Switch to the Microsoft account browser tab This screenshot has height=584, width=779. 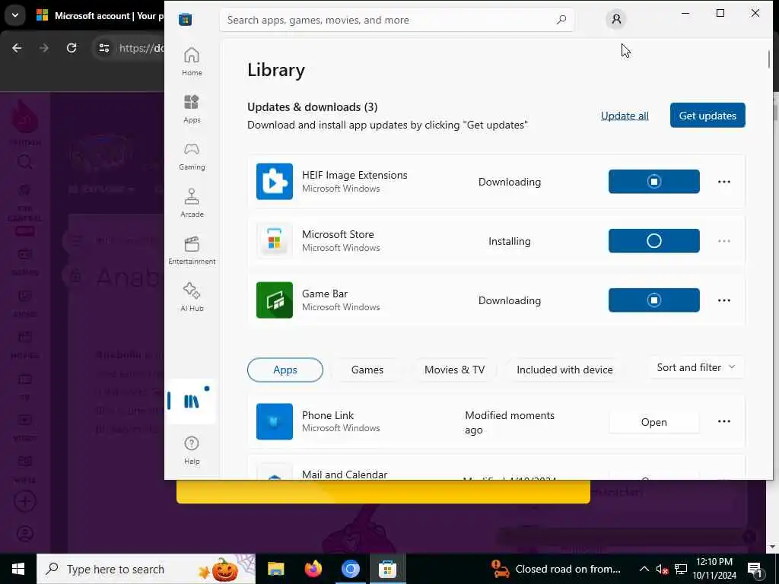100,16
